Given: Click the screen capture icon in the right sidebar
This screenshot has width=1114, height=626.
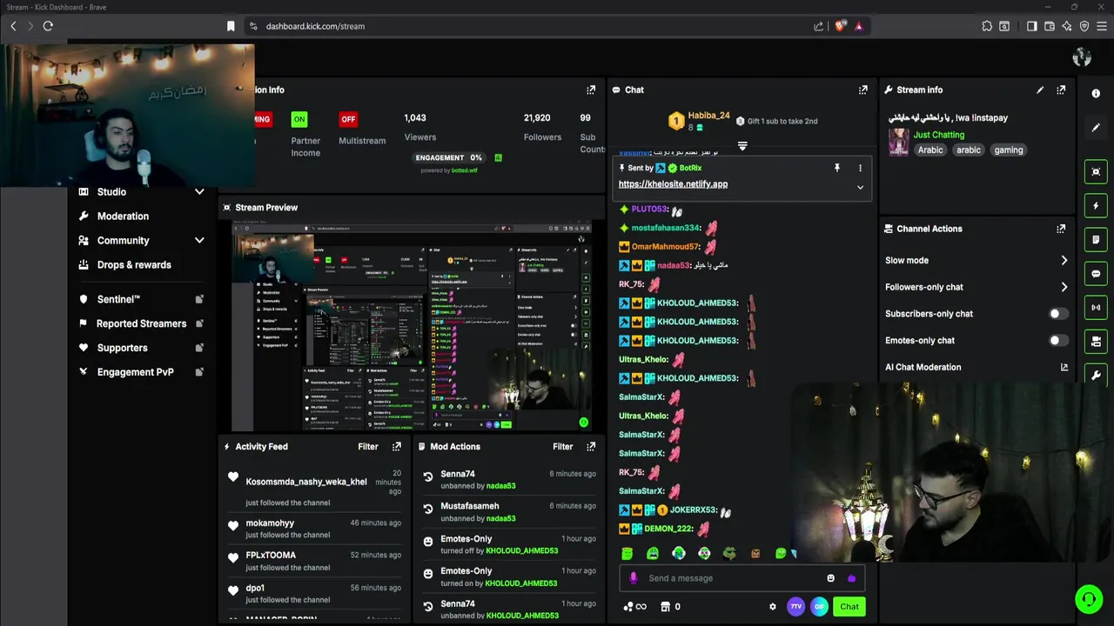Looking at the screenshot, I should (x=1096, y=171).
